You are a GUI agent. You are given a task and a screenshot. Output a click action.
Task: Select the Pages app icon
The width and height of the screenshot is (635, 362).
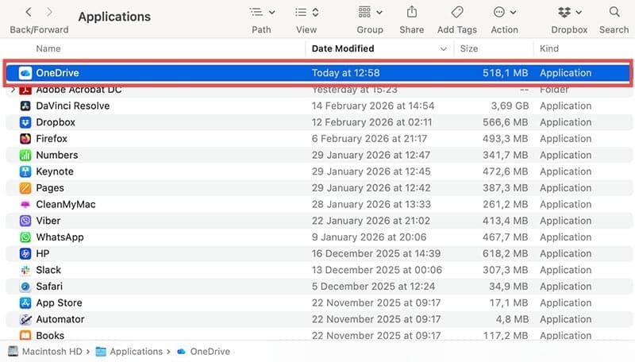click(25, 188)
